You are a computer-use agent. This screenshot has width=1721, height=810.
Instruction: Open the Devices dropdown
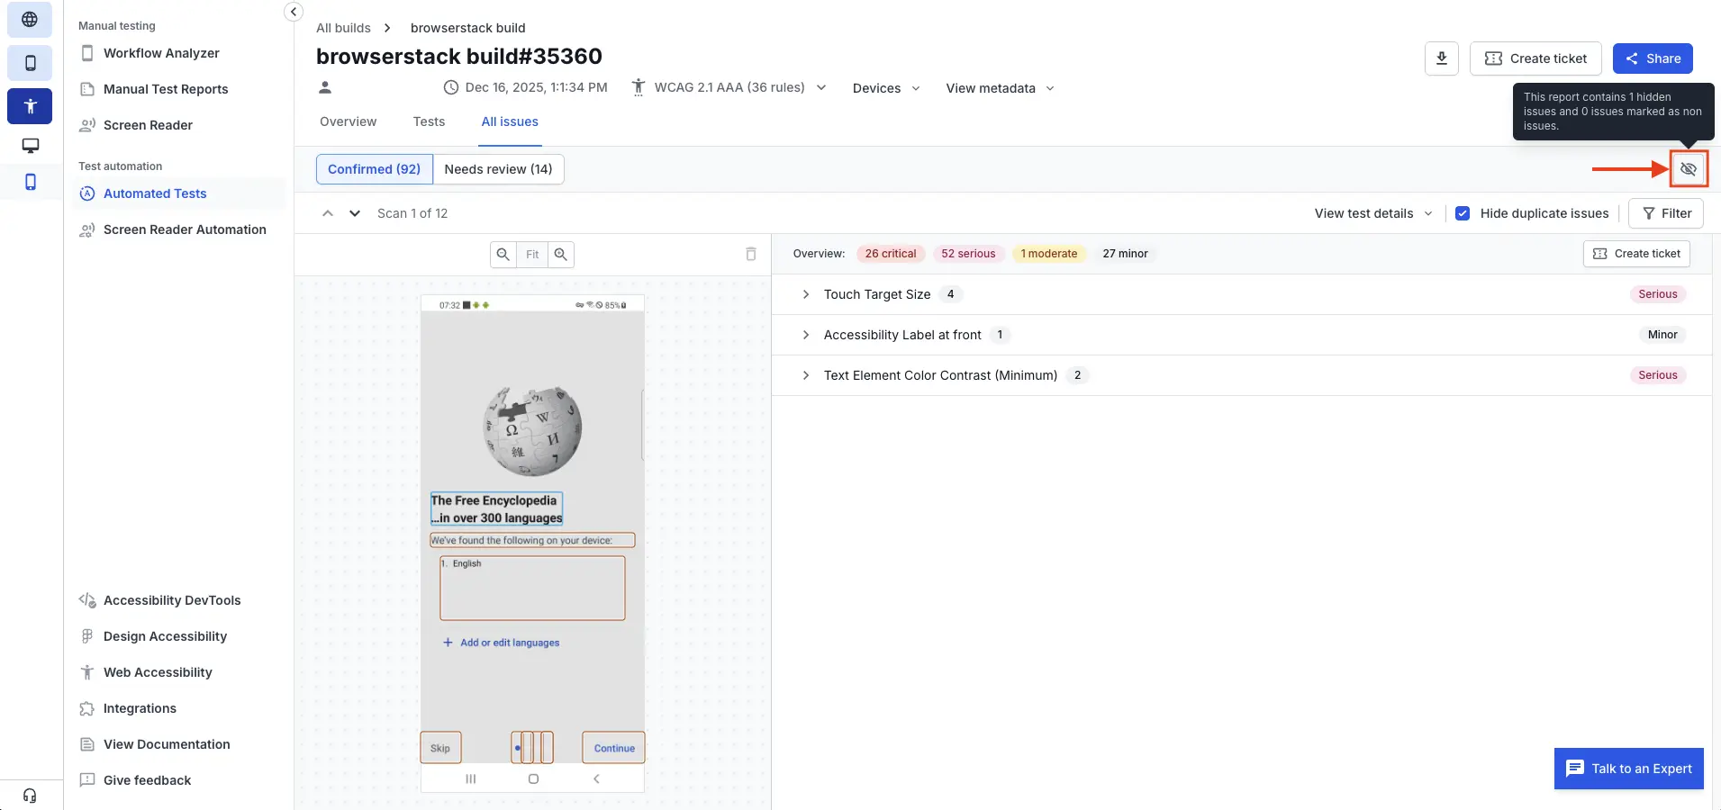(x=886, y=88)
